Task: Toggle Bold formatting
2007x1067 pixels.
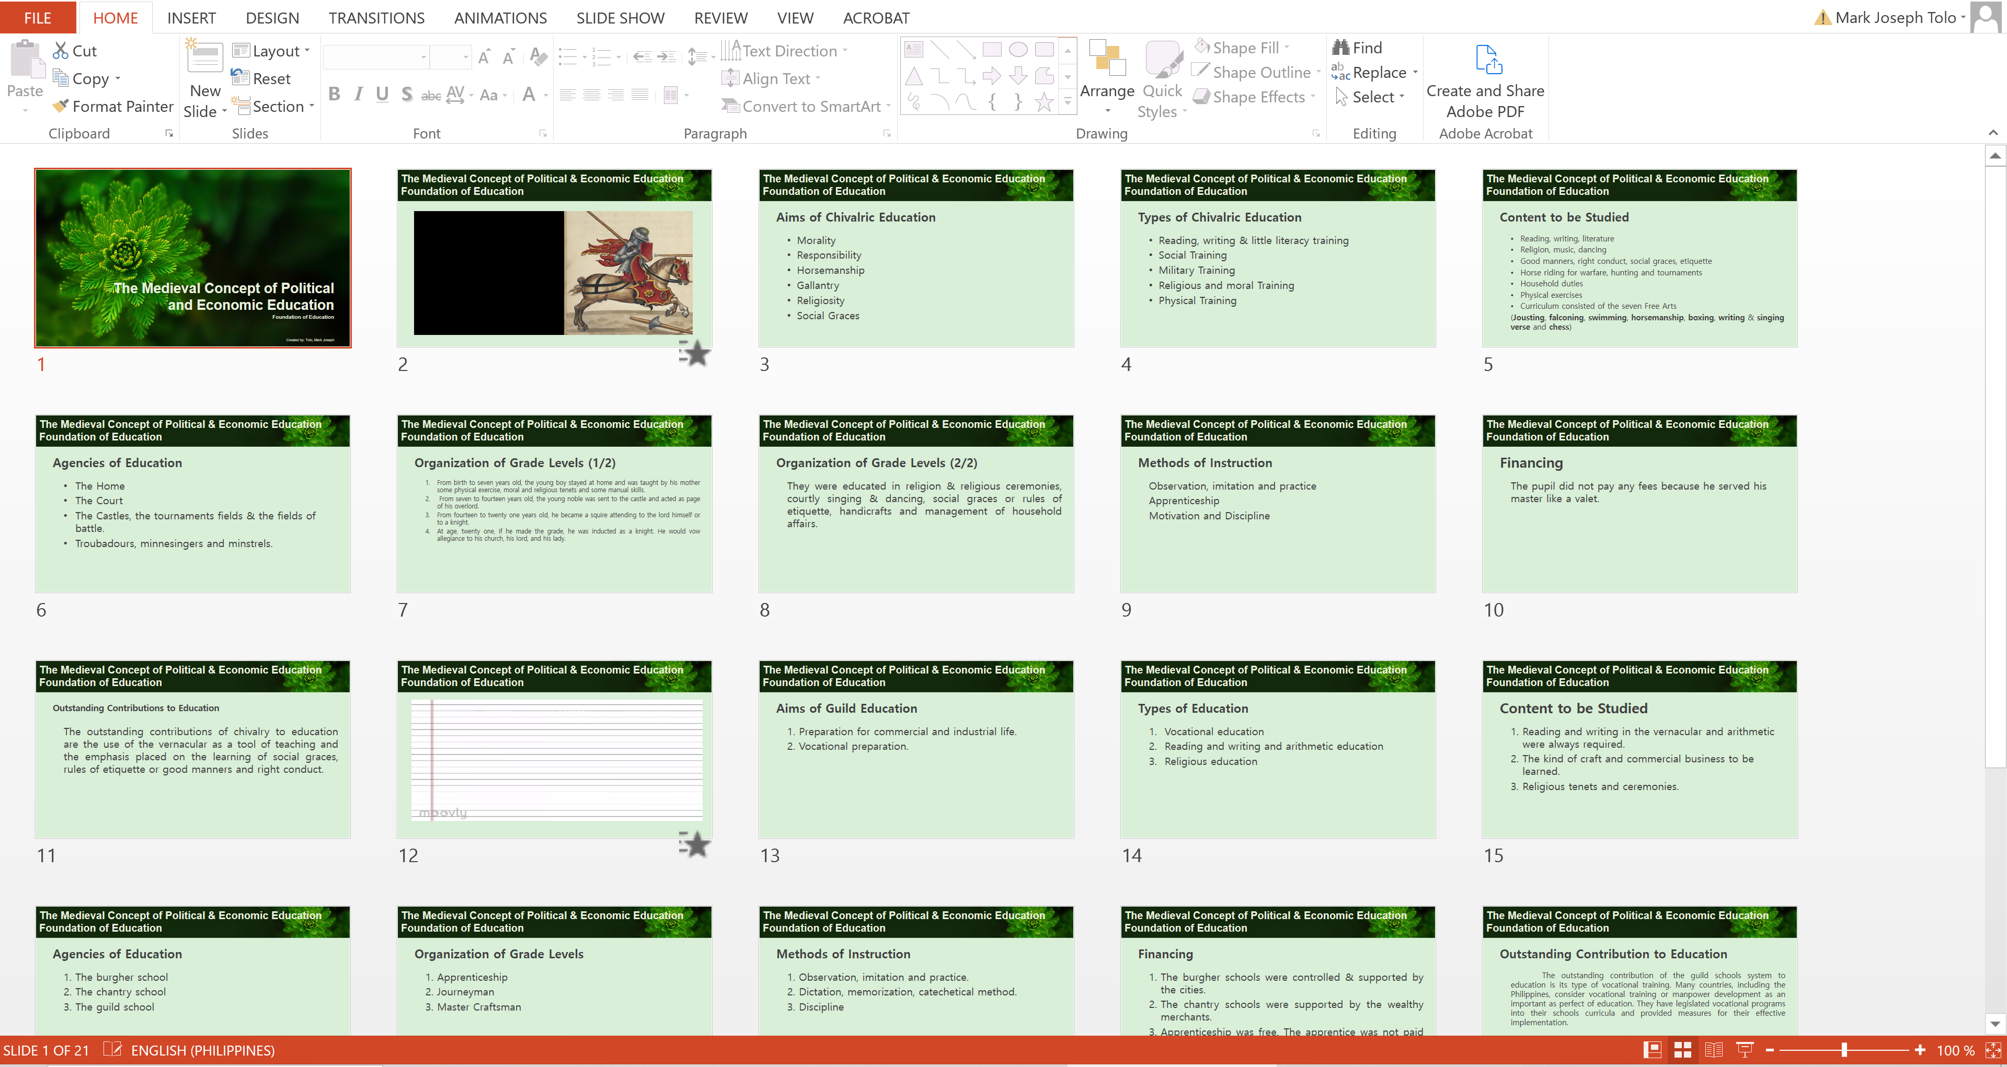Action: (x=334, y=94)
